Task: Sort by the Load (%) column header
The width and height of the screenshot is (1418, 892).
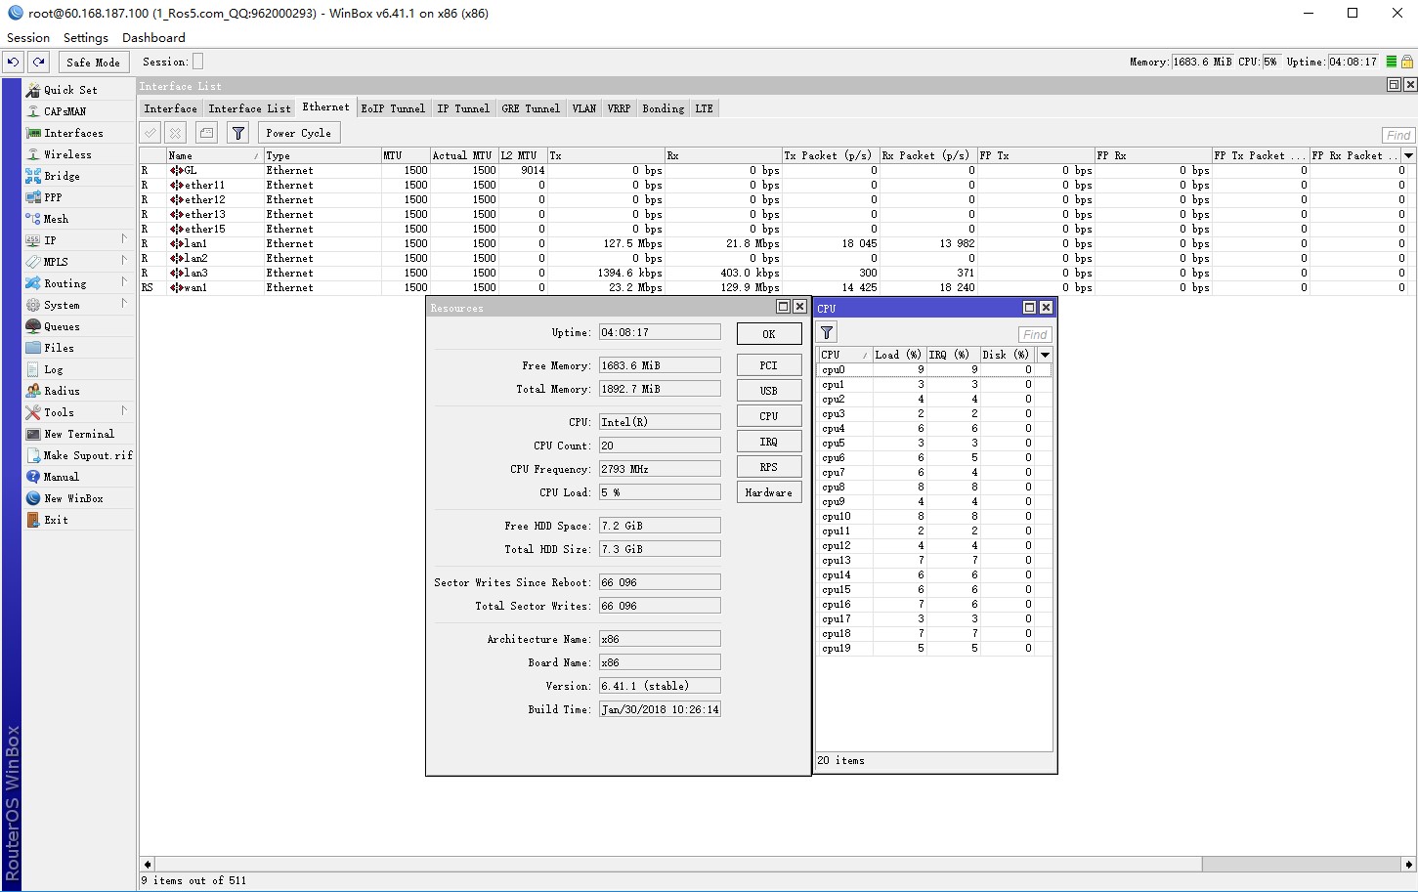Action: click(x=897, y=355)
